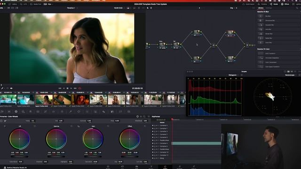Click the Temp value field
301x169 pixels.
(33, 121)
